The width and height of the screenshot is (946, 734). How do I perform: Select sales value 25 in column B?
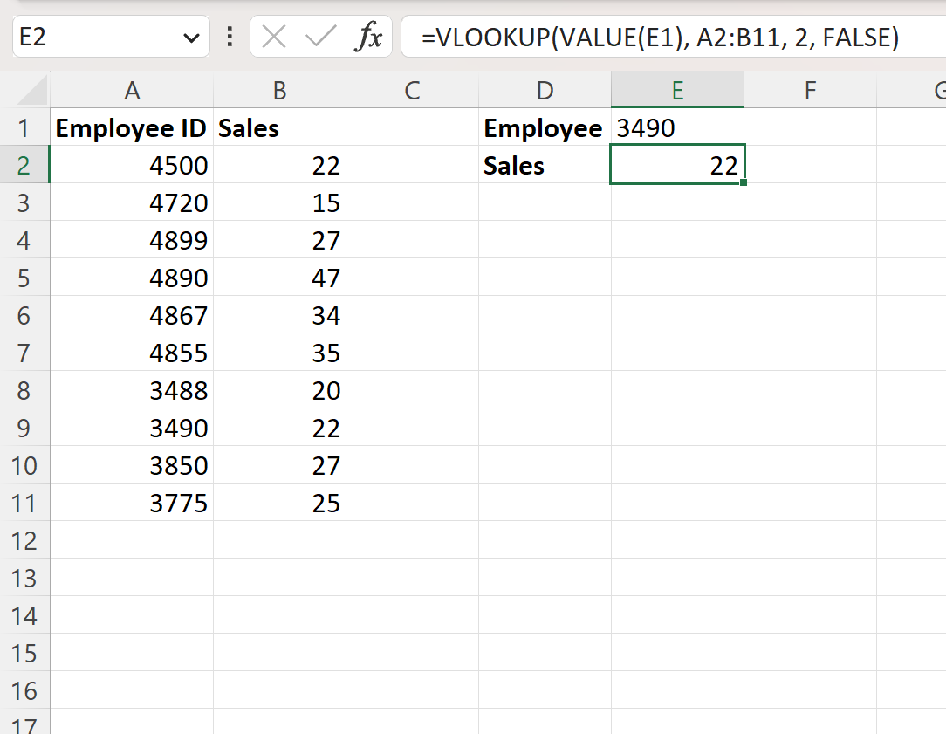point(279,503)
